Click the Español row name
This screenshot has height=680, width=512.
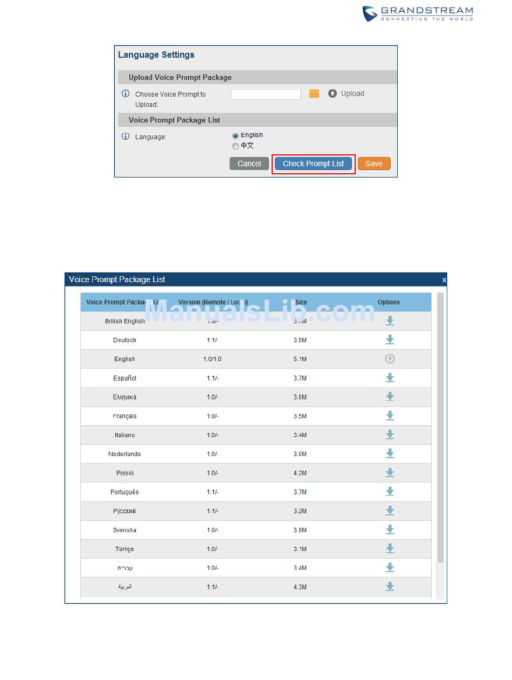[124, 378]
